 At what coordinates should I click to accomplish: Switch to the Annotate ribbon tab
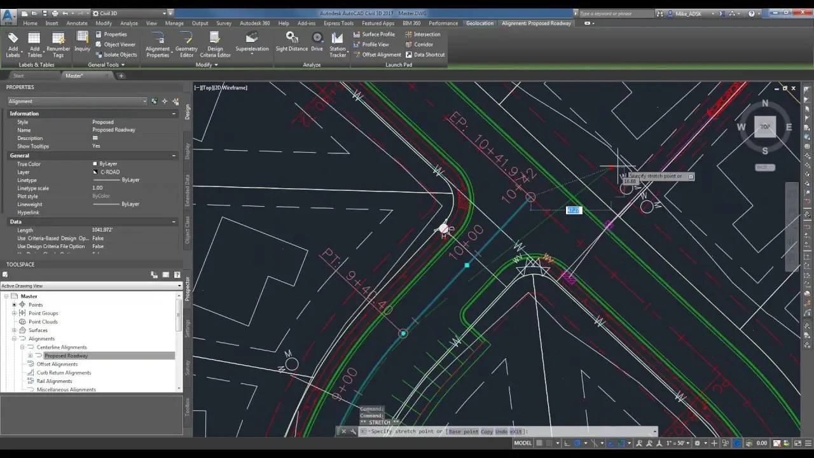[x=76, y=23]
